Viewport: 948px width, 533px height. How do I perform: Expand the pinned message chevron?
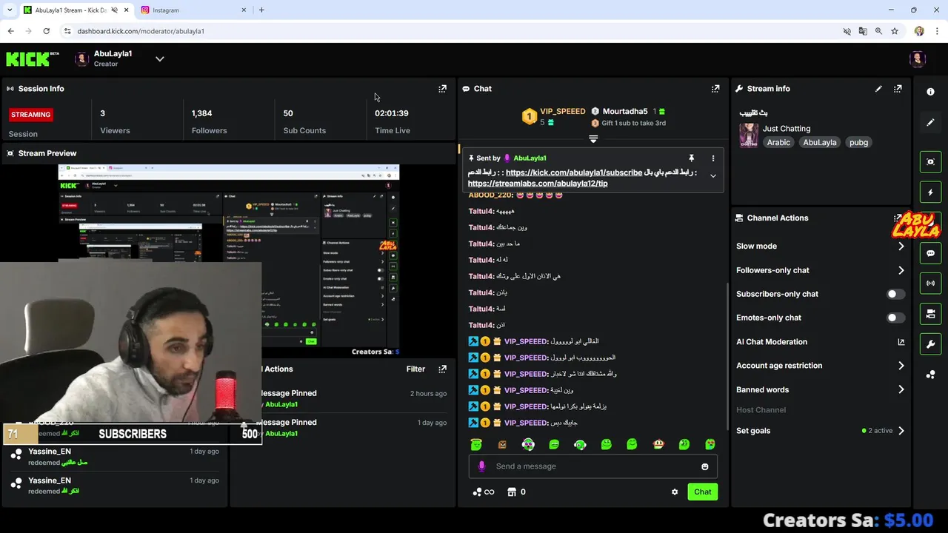click(713, 176)
